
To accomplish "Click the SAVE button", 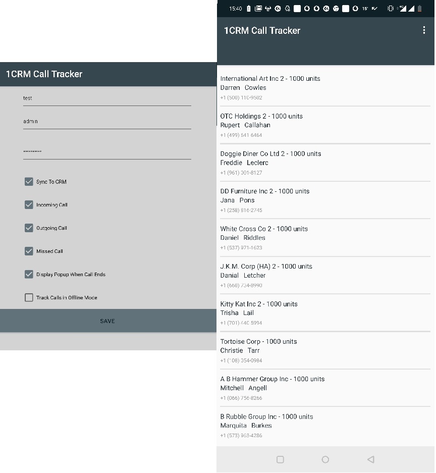I will [108, 321].
